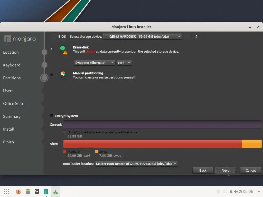Click the Manual partitioning heading text

[x=88, y=73]
